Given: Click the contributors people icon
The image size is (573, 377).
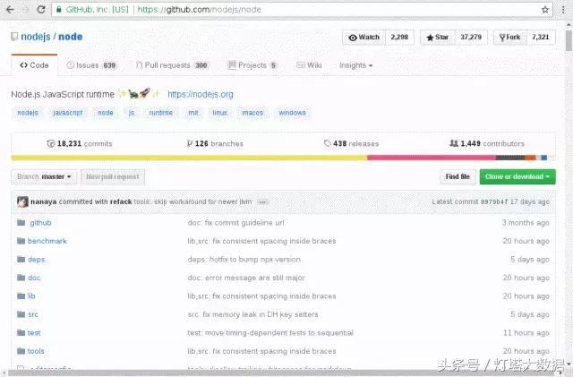Looking at the screenshot, I should coord(454,143).
